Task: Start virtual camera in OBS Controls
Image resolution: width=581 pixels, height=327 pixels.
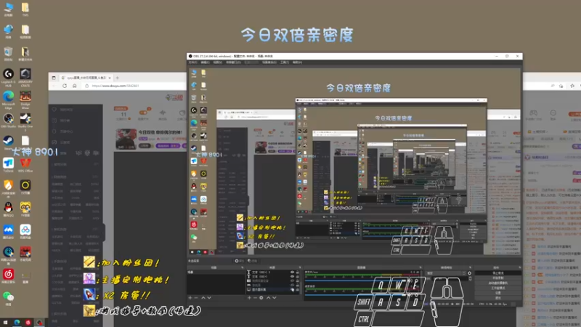Action: coord(497,283)
